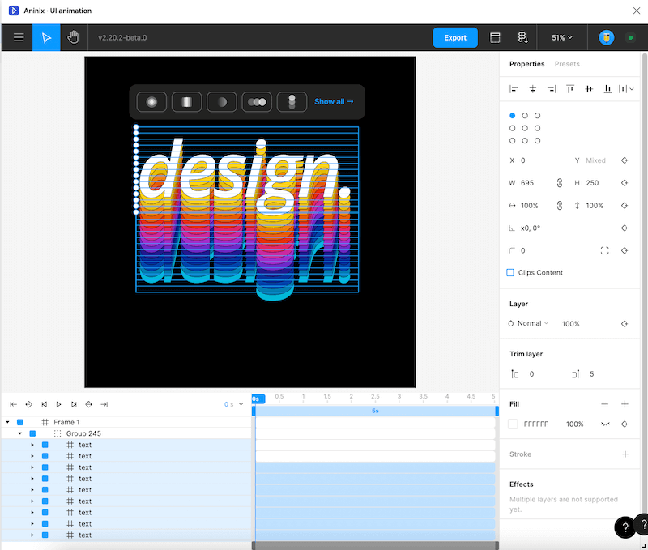
Task: Go to the previous keyframe
Action: pyautogui.click(x=28, y=404)
